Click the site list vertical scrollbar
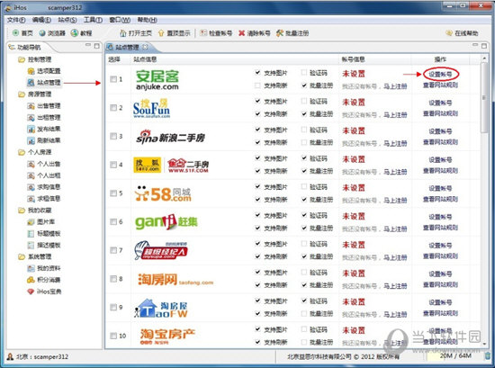Viewport: 495px width, 368px height. pyautogui.click(x=484, y=98)
